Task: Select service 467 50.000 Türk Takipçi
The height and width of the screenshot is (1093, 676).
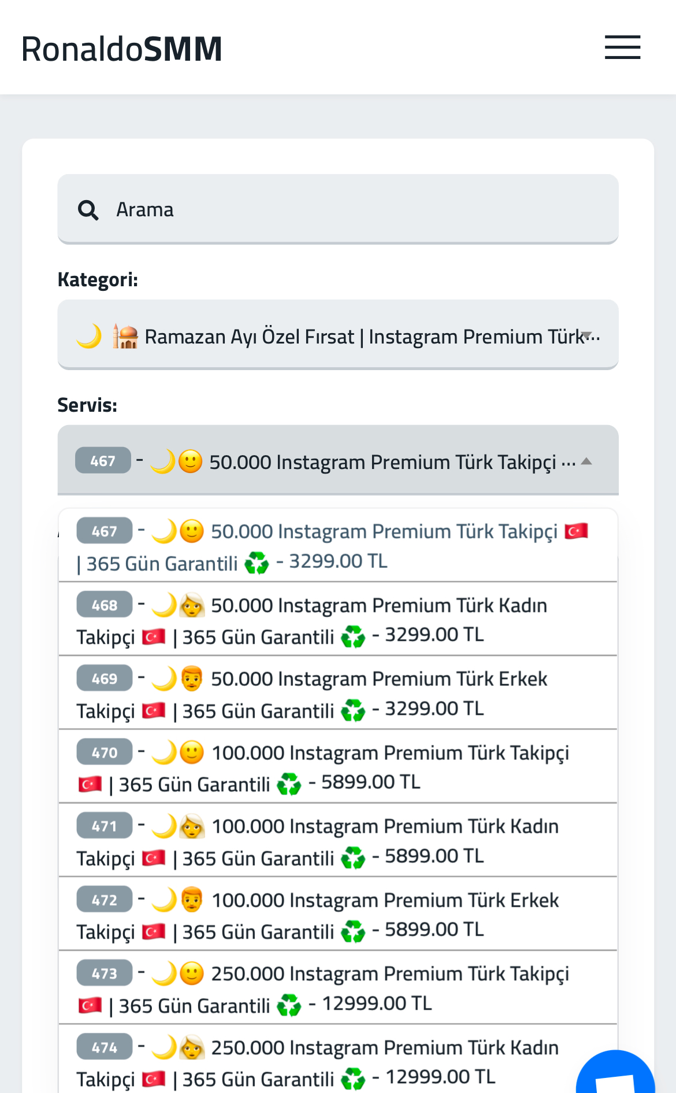Action: click(x=338, y=545)
